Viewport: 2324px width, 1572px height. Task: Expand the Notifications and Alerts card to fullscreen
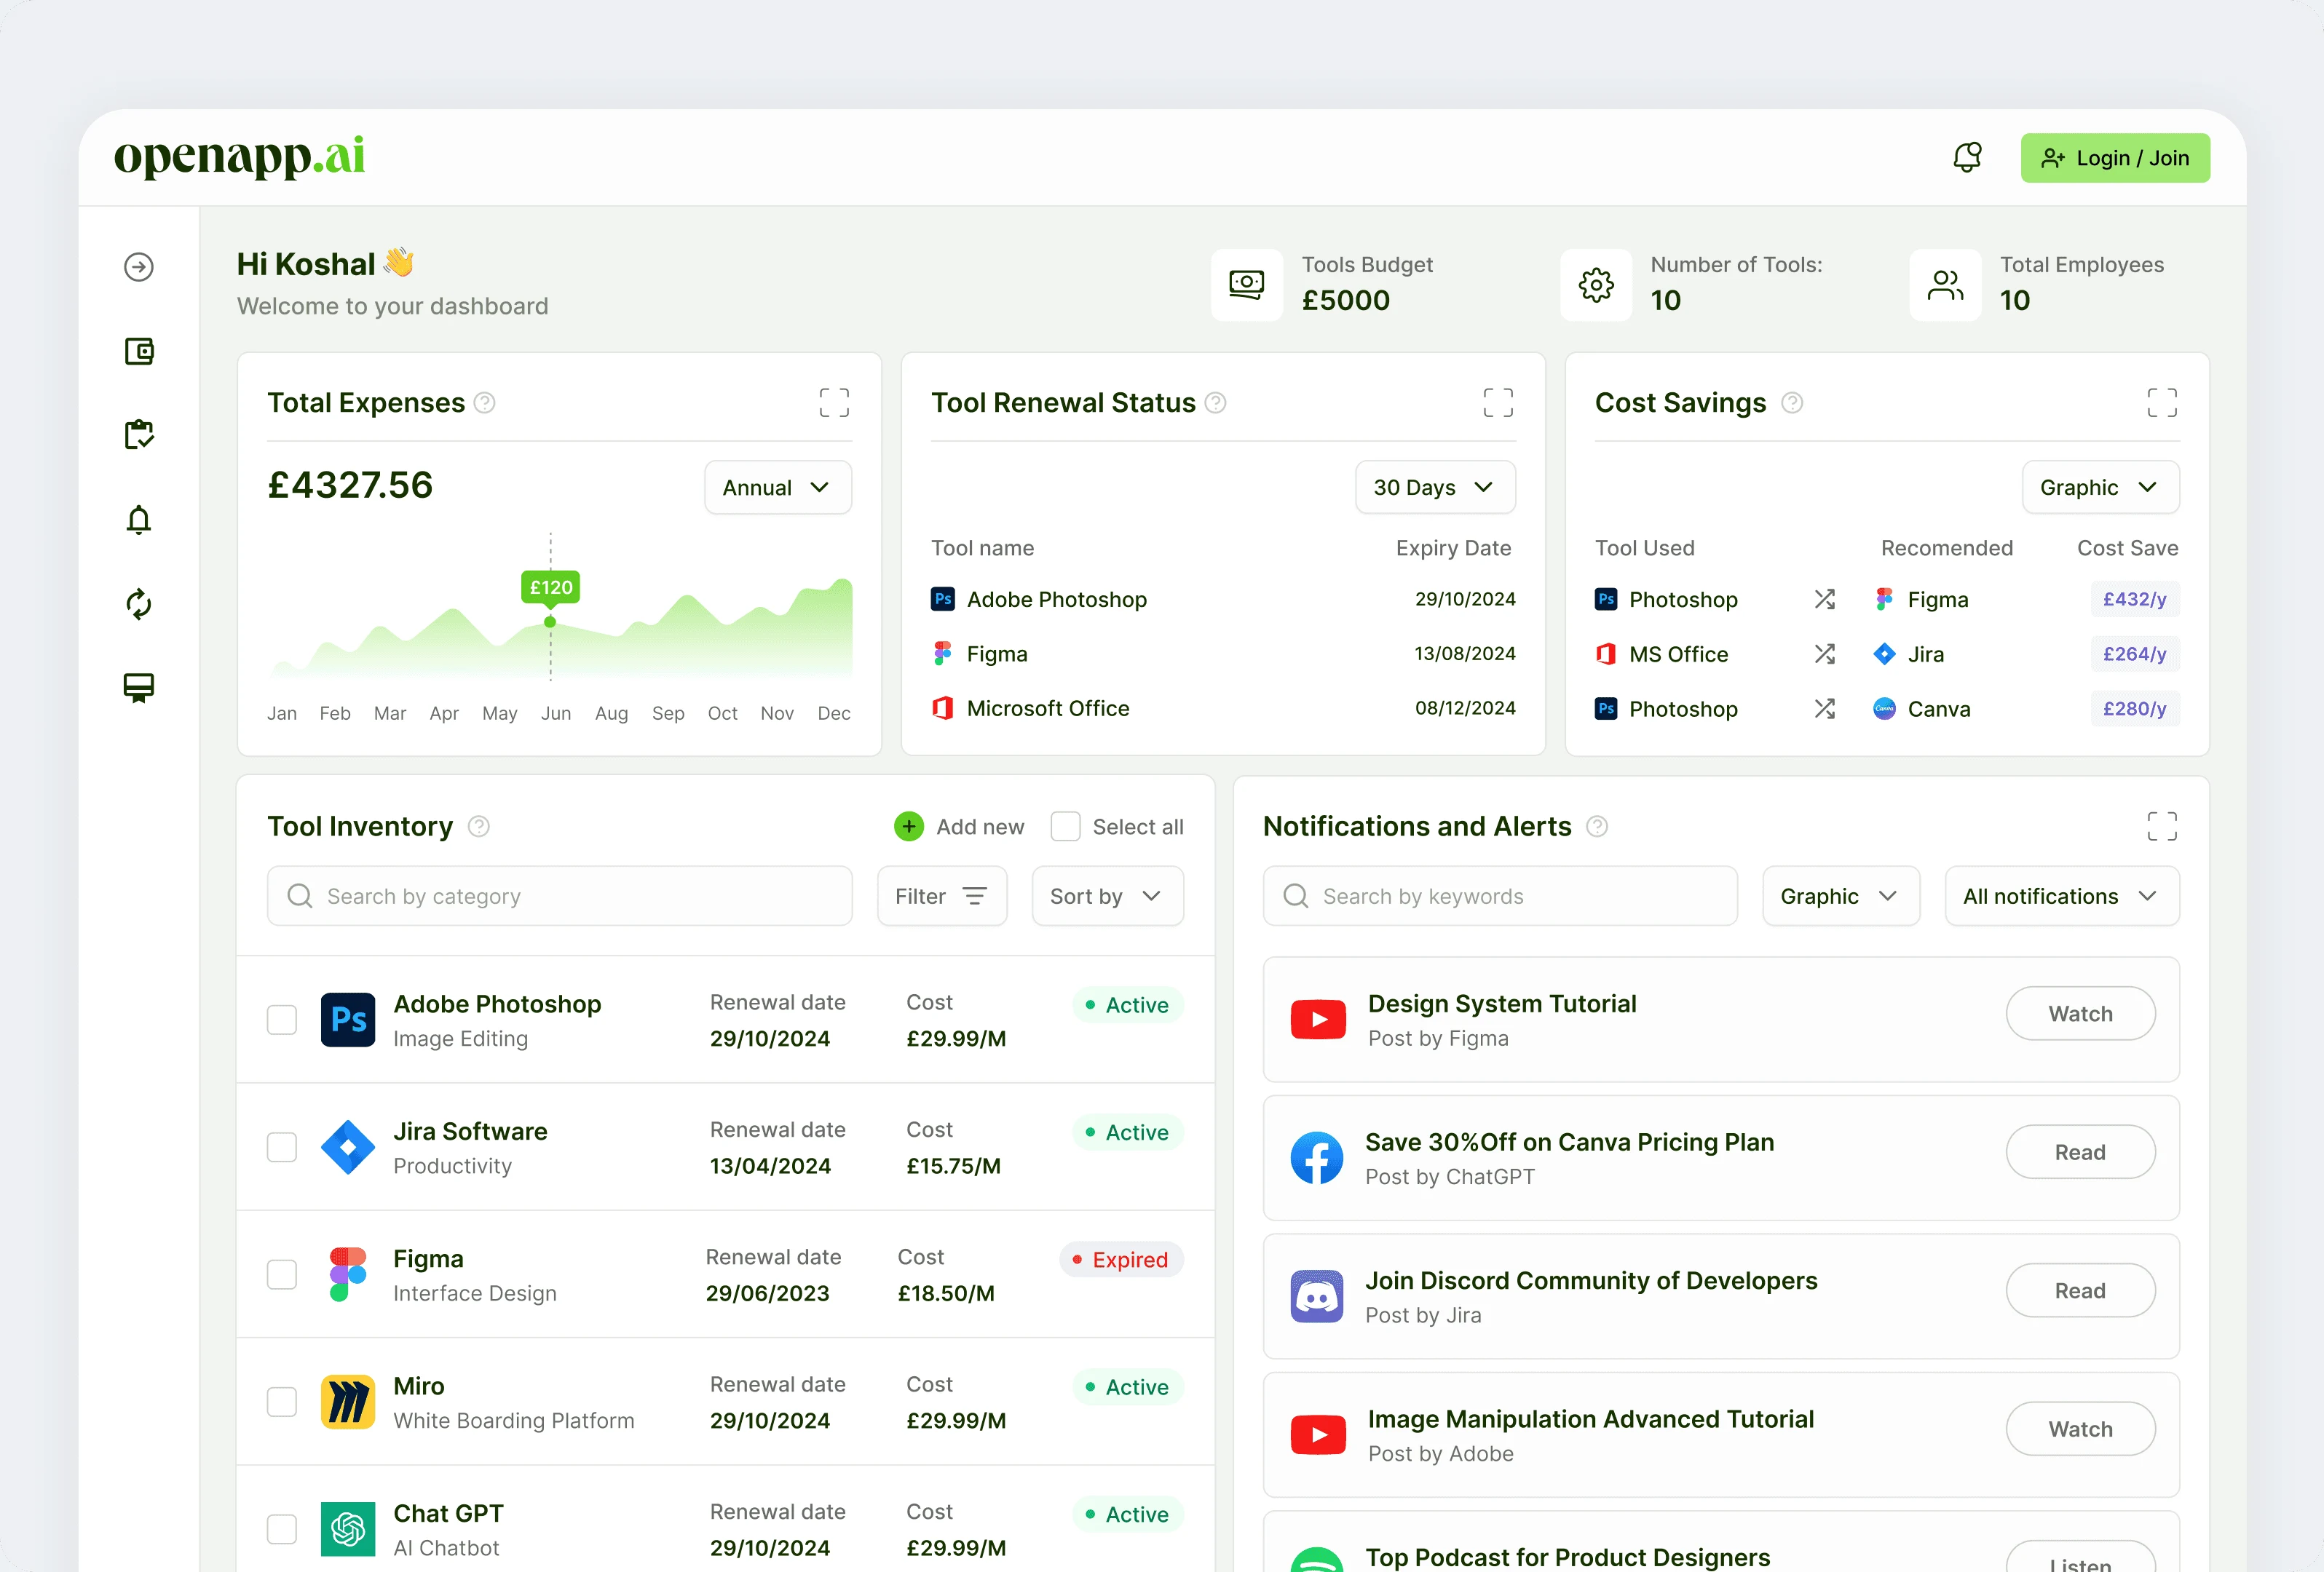(x=2162, y=827)
